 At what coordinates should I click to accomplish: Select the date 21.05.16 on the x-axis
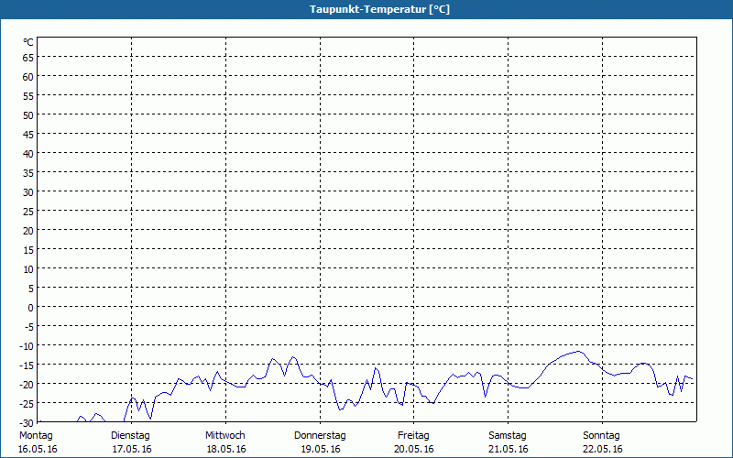(508, 449)
